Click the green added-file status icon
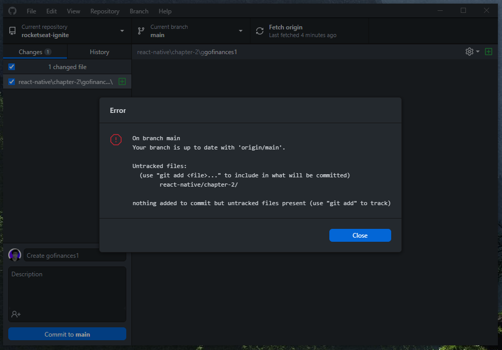 (x=122, y=81)
